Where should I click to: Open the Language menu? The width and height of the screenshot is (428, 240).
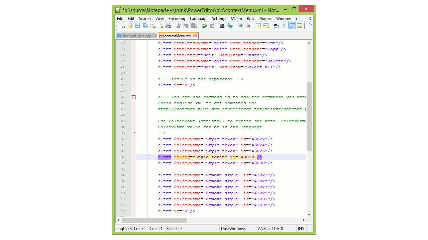[199, 19]
